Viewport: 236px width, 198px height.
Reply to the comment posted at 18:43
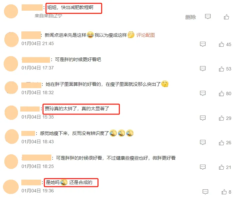203,142
